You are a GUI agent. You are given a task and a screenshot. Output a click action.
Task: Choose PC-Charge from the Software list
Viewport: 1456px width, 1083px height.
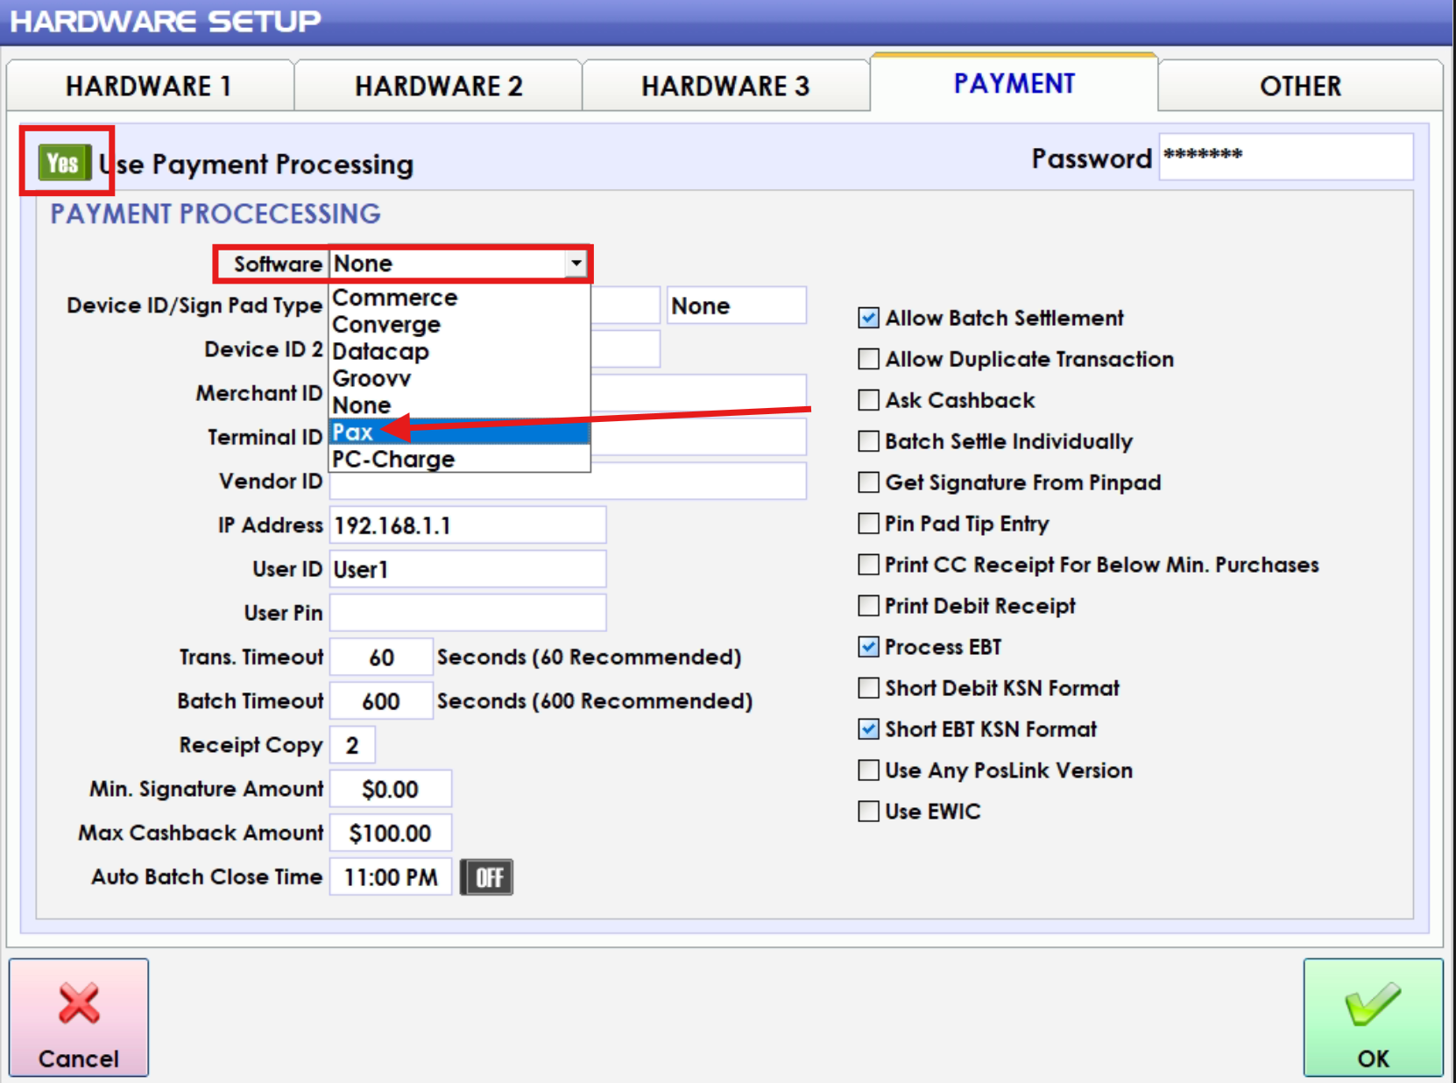coord(460,459)
